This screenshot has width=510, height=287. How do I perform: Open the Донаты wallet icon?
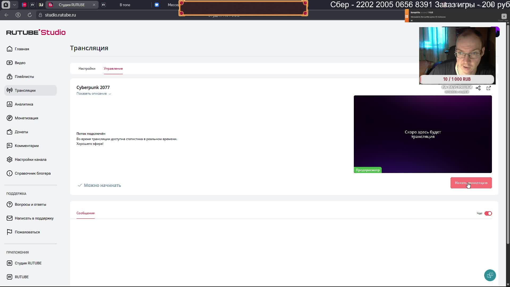coord(10,132)
